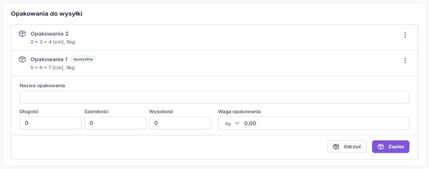Expand the kg weight unit dropdown
Screen dimensions: 429x169
232,123
